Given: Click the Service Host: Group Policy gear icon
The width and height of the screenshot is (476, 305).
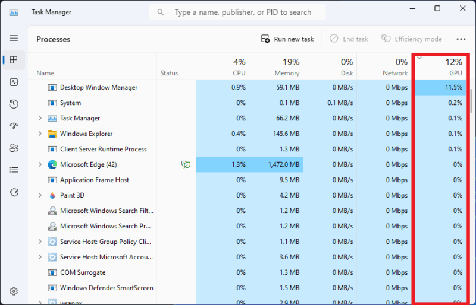Looking at the screenshot, I should tap(52, 242).
